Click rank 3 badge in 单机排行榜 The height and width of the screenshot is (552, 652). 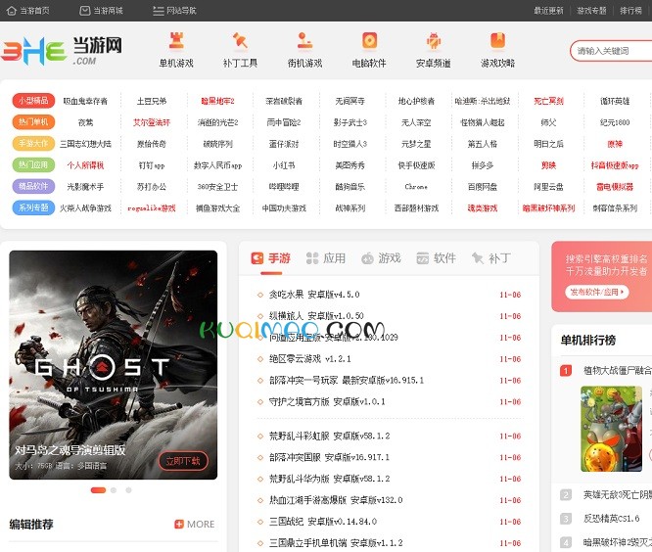pyautogui.click(x=566, y=519)
